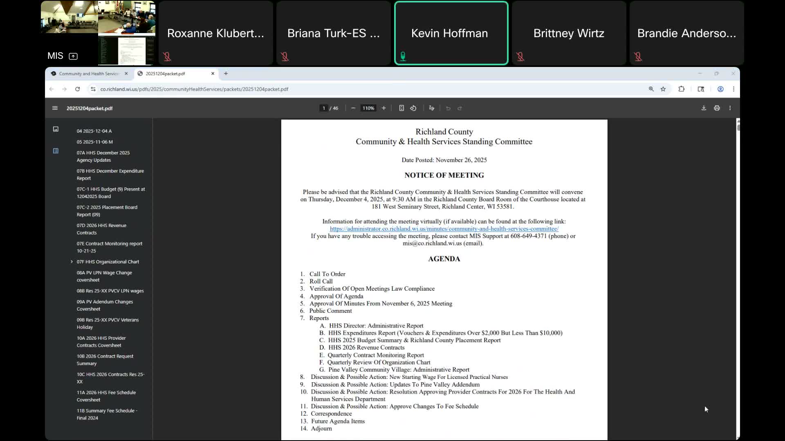This screenshot has height=441, width=785.
Task: Rotate the PDF page counterclockwise
Action: pyautogui.click(x=413, y=108)
